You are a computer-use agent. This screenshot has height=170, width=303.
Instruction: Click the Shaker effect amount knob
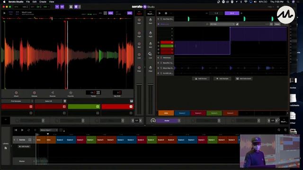click(153, 121)
